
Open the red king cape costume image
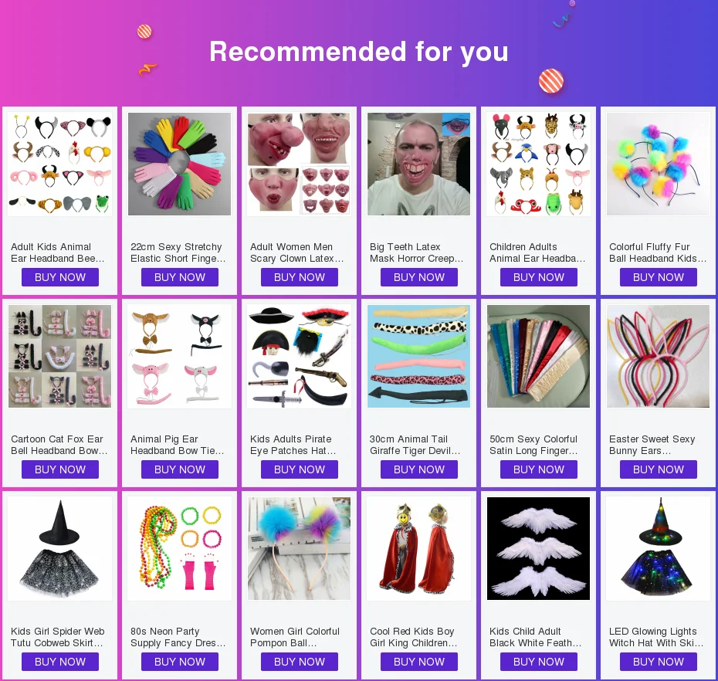click(419, 549)
